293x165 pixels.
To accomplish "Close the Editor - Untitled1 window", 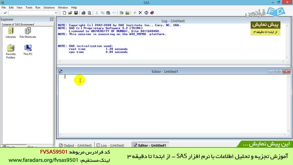I will pyautogui.click(x=286, y=71).
